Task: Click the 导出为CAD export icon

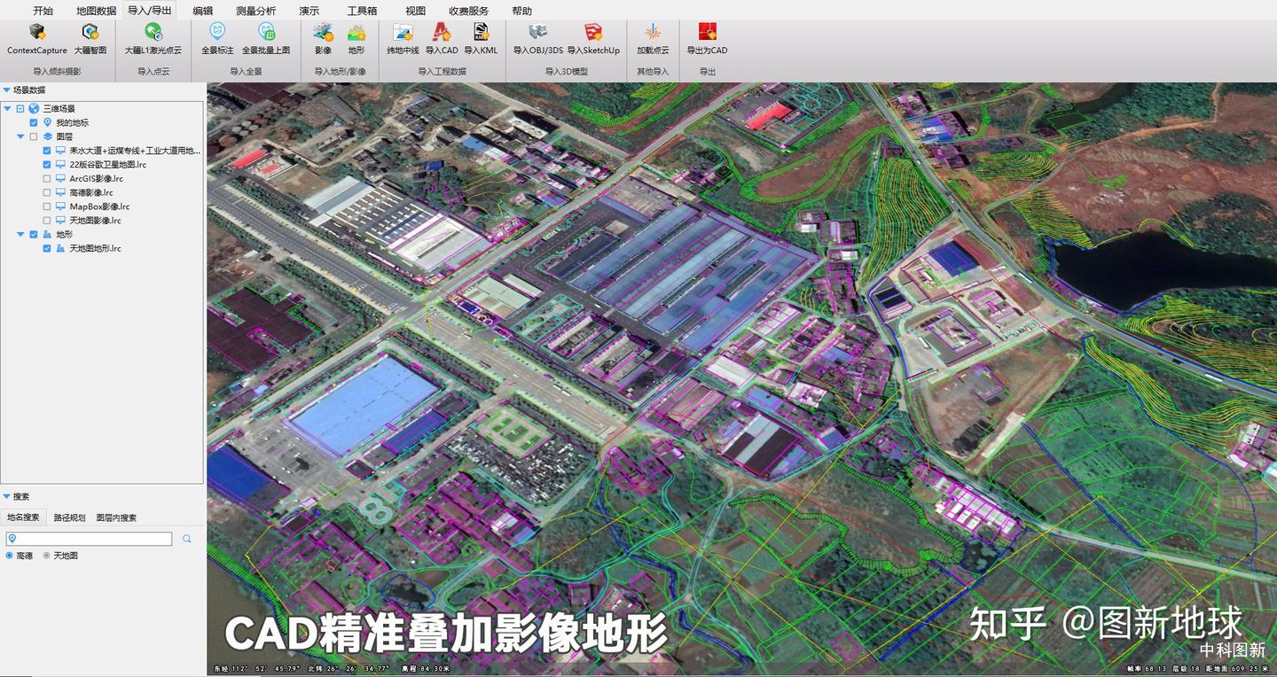Action: (706, 39)
